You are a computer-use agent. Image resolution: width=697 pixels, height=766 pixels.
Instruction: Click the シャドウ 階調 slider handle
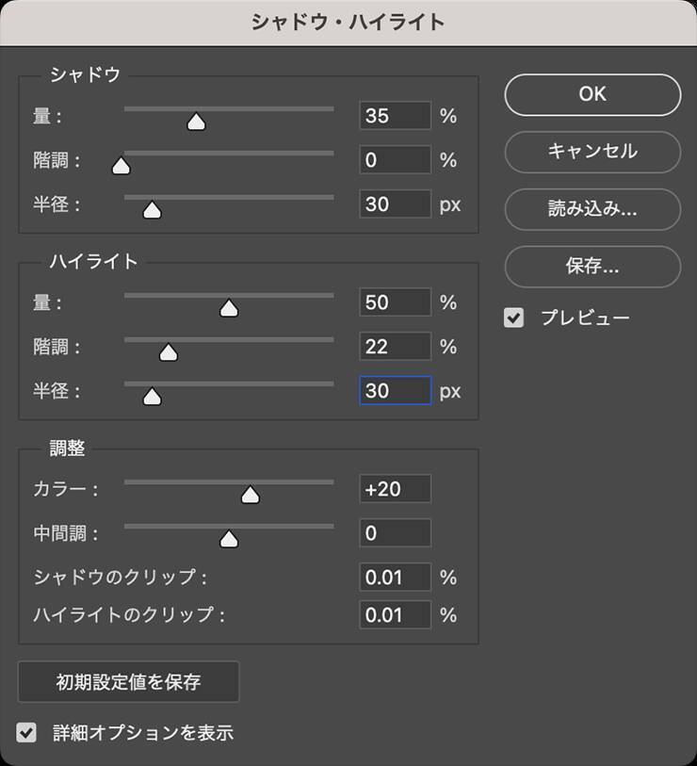(121, 166)
